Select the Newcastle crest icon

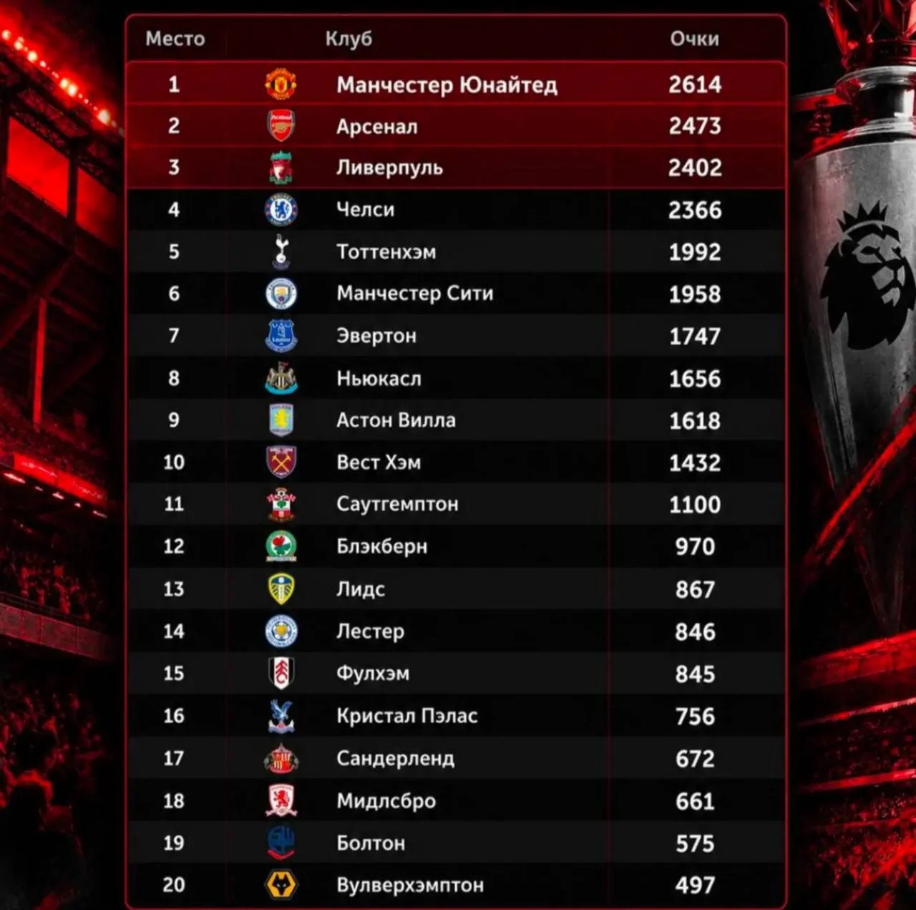[x=281, y=378]
